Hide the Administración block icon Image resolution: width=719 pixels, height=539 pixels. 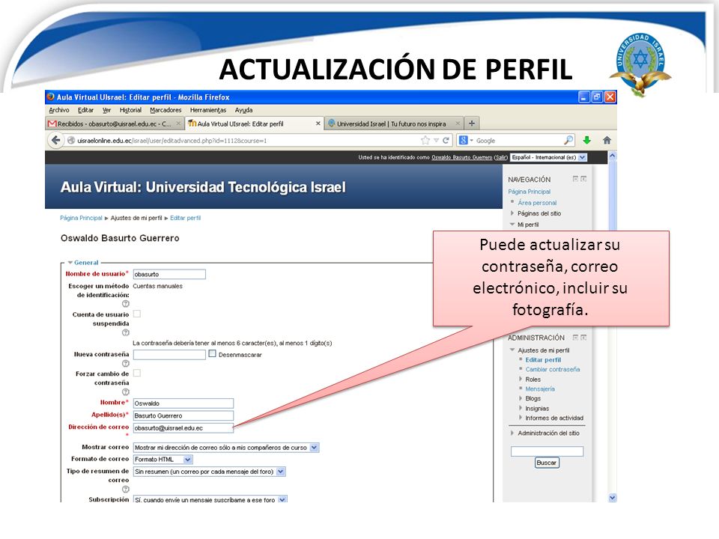pyautogui.click(x=575, y=338)
